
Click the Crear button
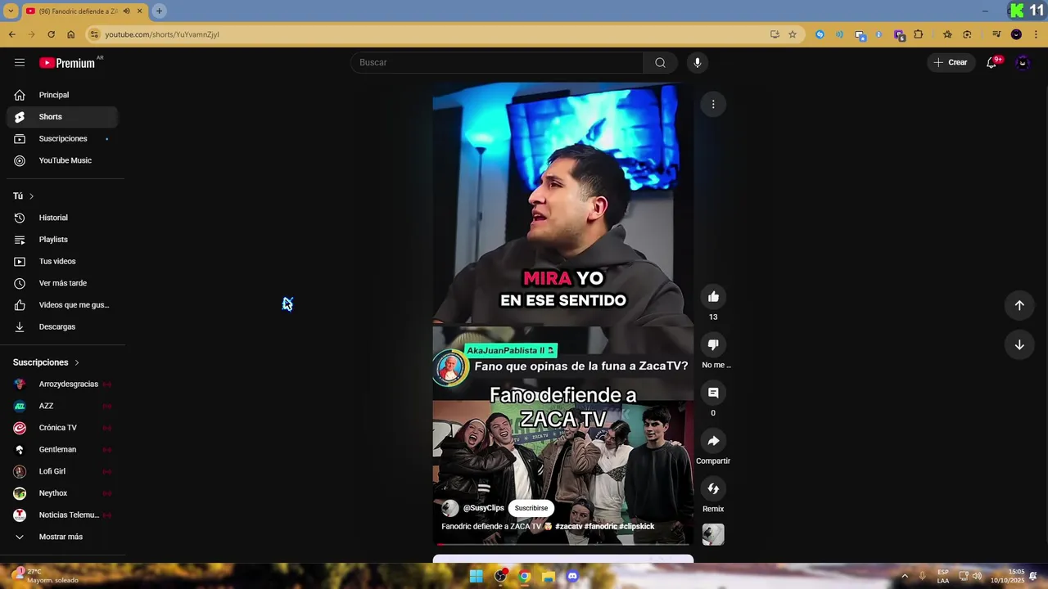pos(951,62)
